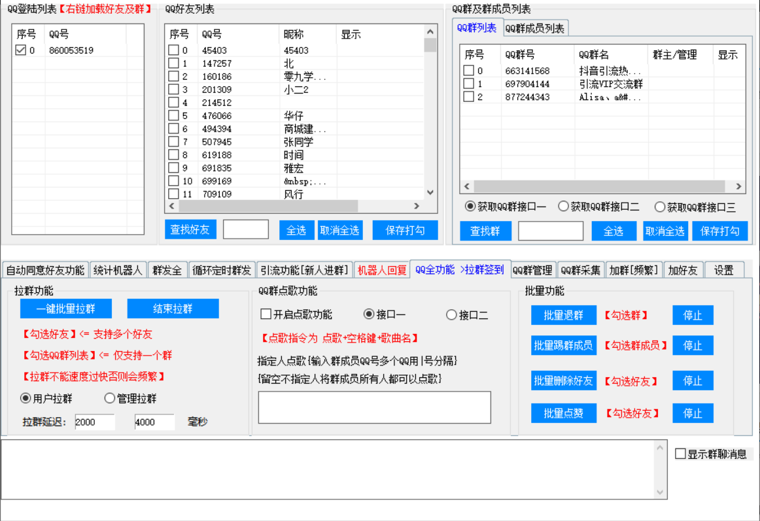Check the box for group 引流VIP交流群
The image size is (760, 521).
click(x=468, y=84)
